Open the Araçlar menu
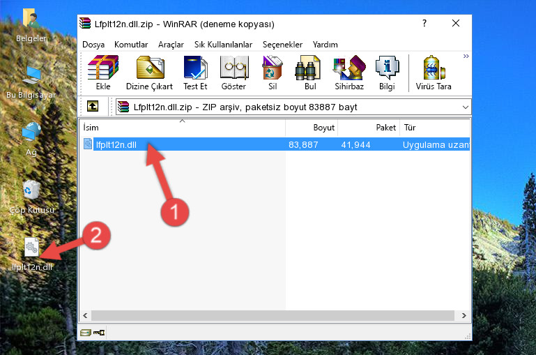This screenshot has width=536, height=355. click(x=171, y=45)
